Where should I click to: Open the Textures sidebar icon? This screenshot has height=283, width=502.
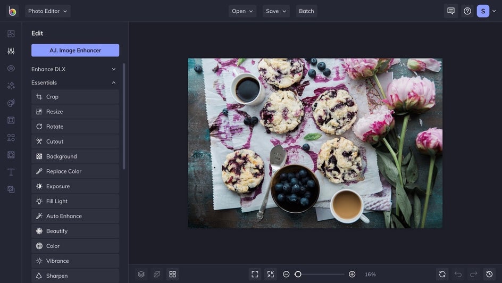11,189
